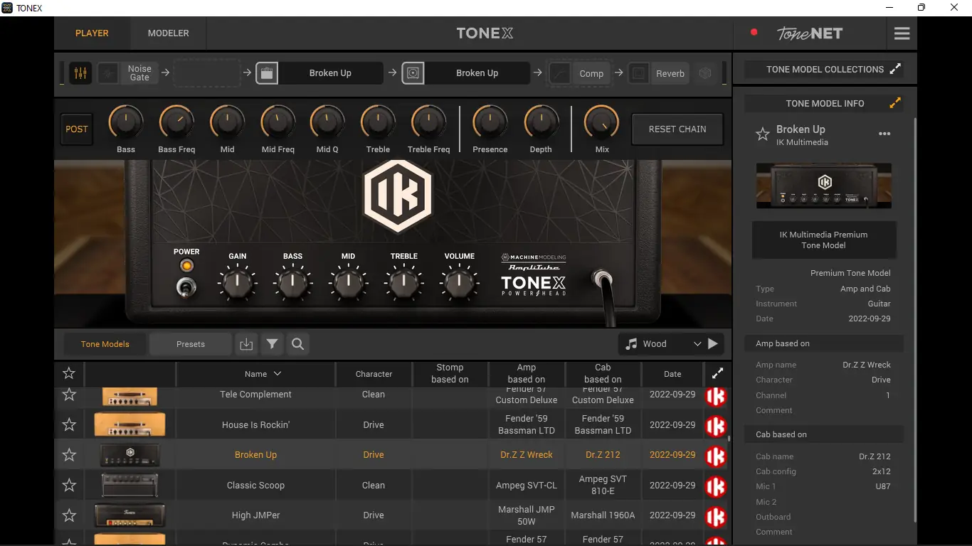Sort by the Character column header
972x546 pixels.
coord(374,374)
